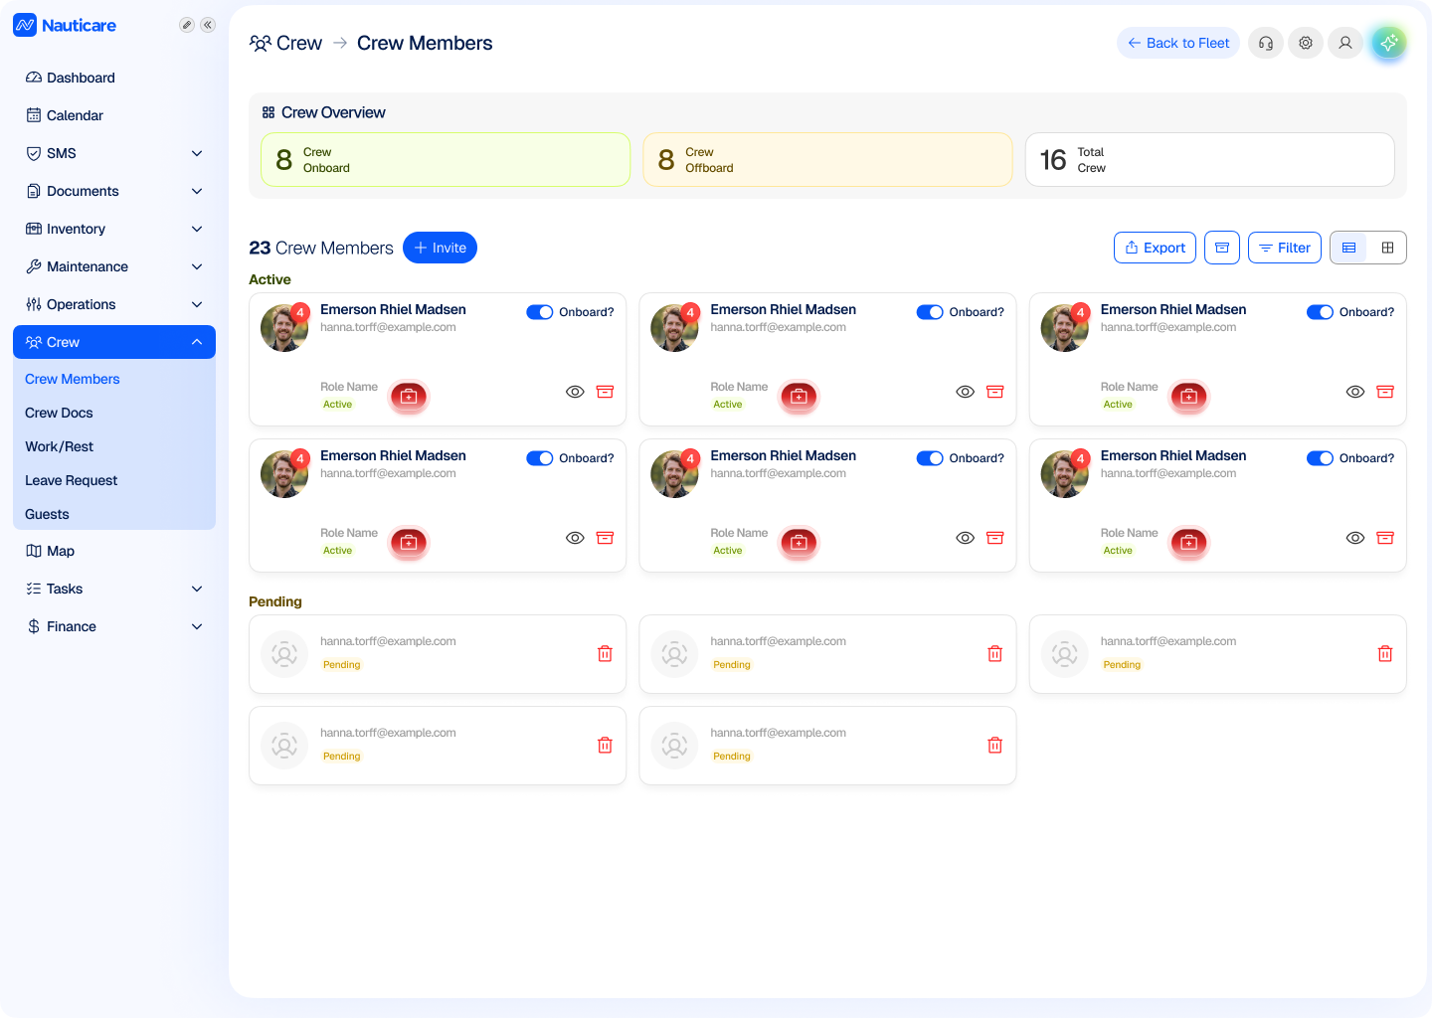Image resolution: width=1432 pixels, height=1018 pixels.
Task: Open the Crew Onboard overview card
Action: 446,159
